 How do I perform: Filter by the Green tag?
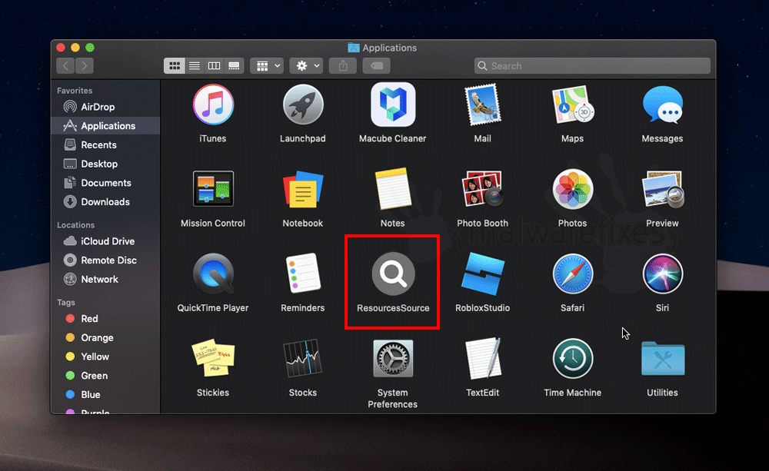point(105,376)
